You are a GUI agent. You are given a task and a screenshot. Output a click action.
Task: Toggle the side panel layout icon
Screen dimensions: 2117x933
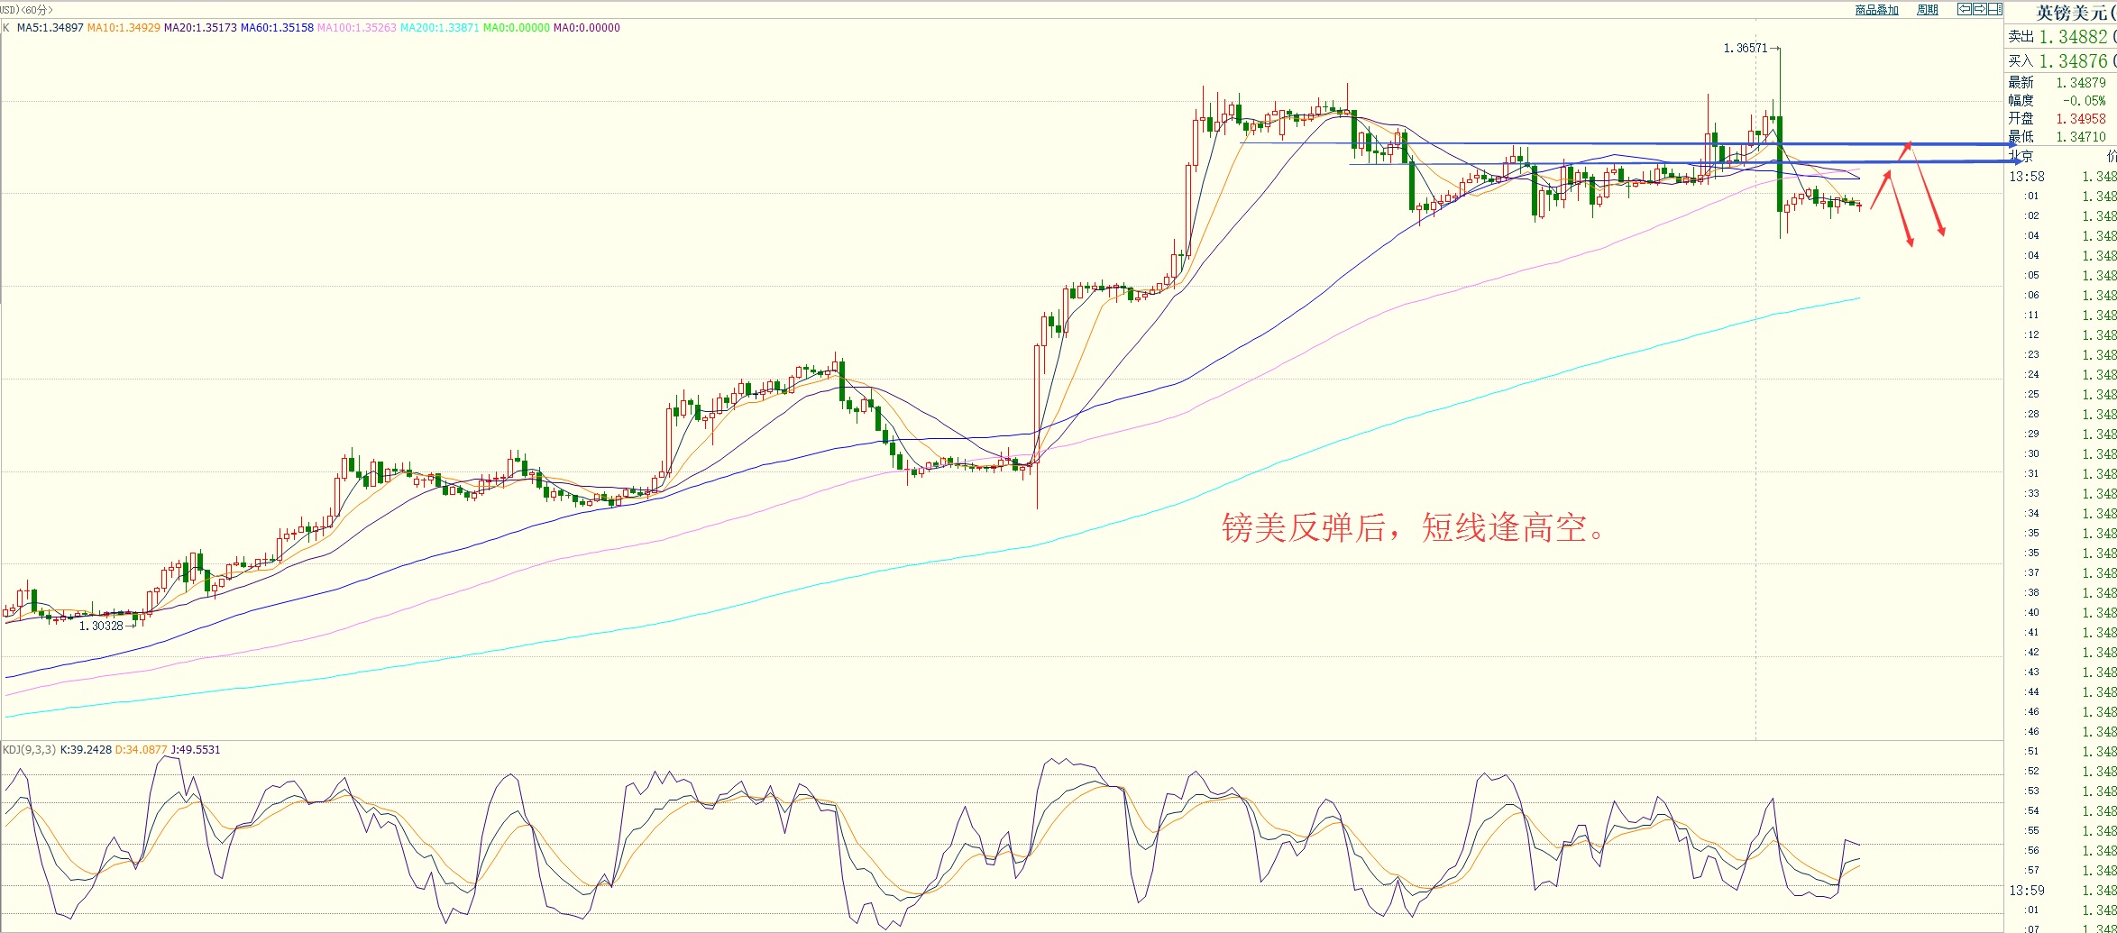(x=1994, y=9)
